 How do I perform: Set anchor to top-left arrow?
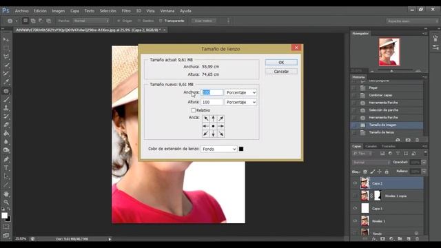click(x=206, y=118)
